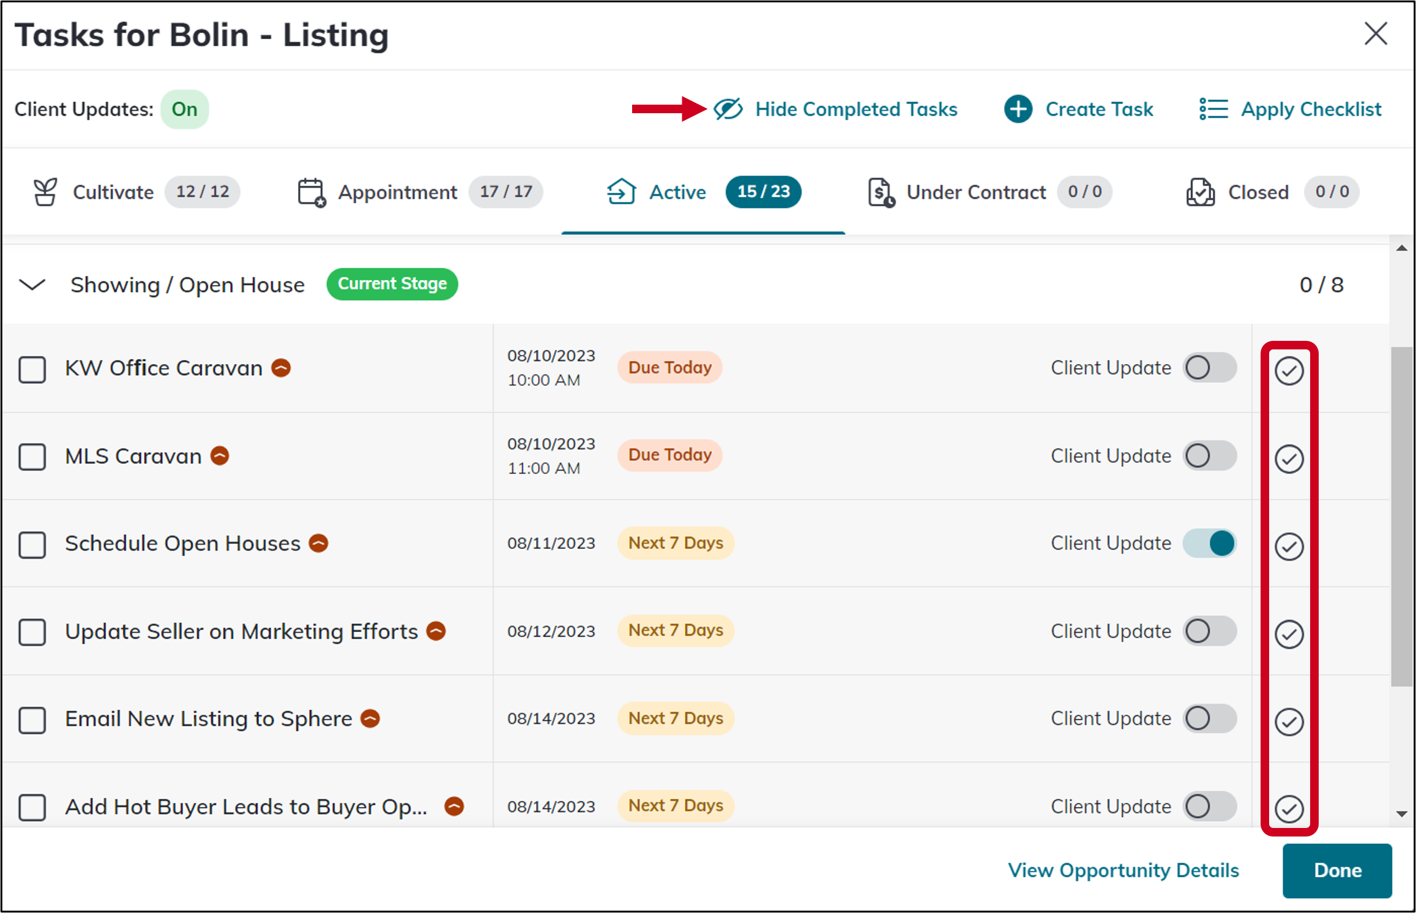Viewport: 1416px width, 913px height.
Task: Collapse the Showing / Open House section
Action: [32, 284]
